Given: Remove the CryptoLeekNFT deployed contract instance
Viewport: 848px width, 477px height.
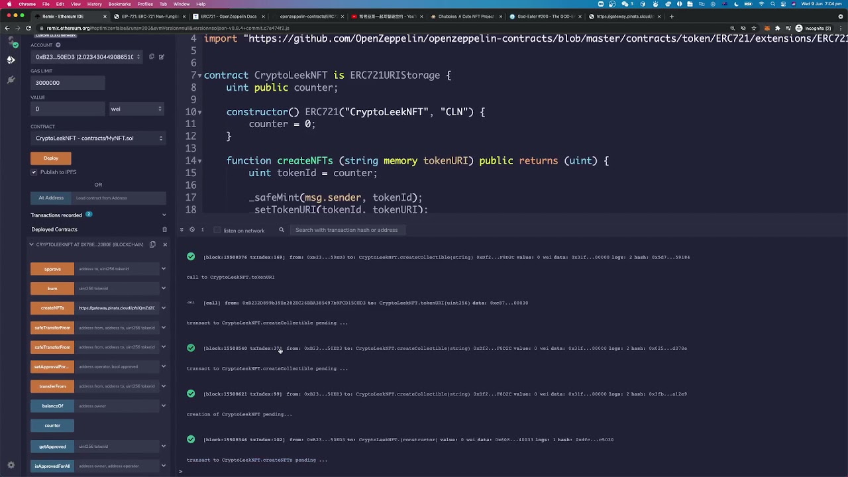Looking at the screenshot, I should coord(165,244).
